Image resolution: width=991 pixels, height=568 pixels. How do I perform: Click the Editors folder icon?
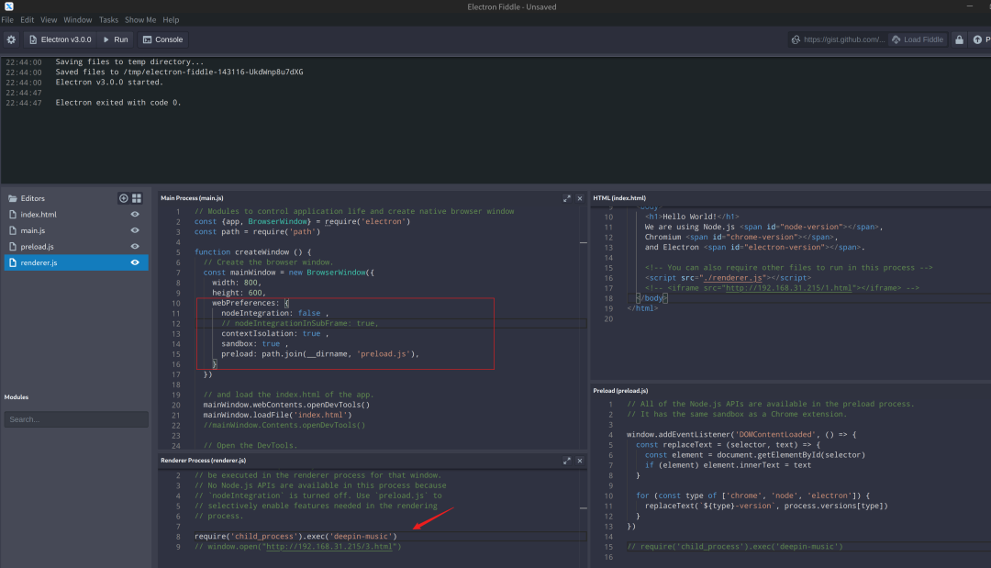[12, 198]
